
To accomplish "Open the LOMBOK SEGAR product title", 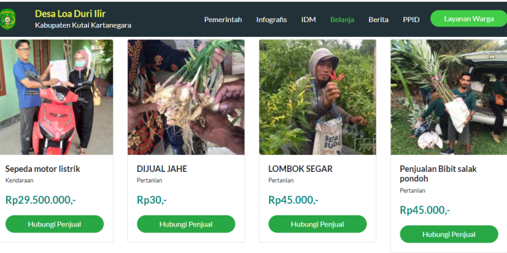I will [x=300, y=169].
